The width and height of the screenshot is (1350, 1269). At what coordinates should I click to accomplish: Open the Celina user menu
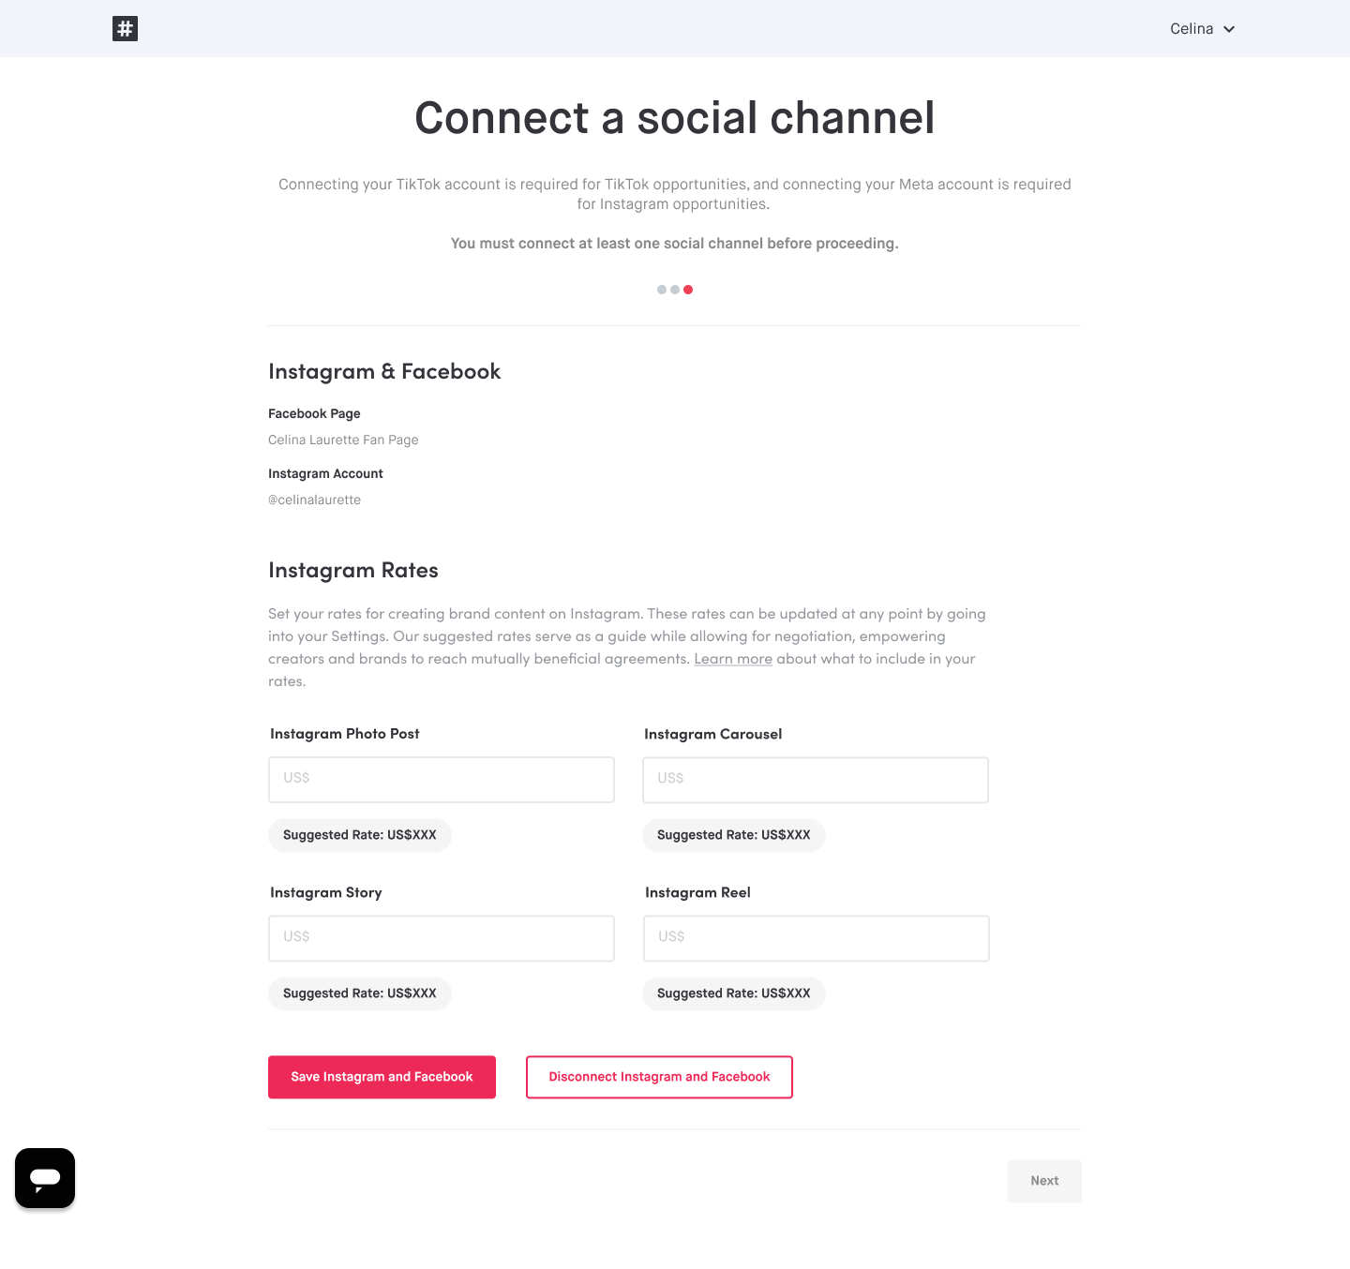point(1191,29)
